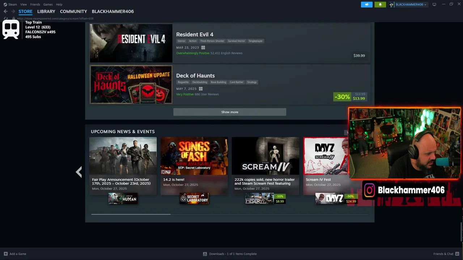Open the Steam announcements megaphone button

pos(366,4)
